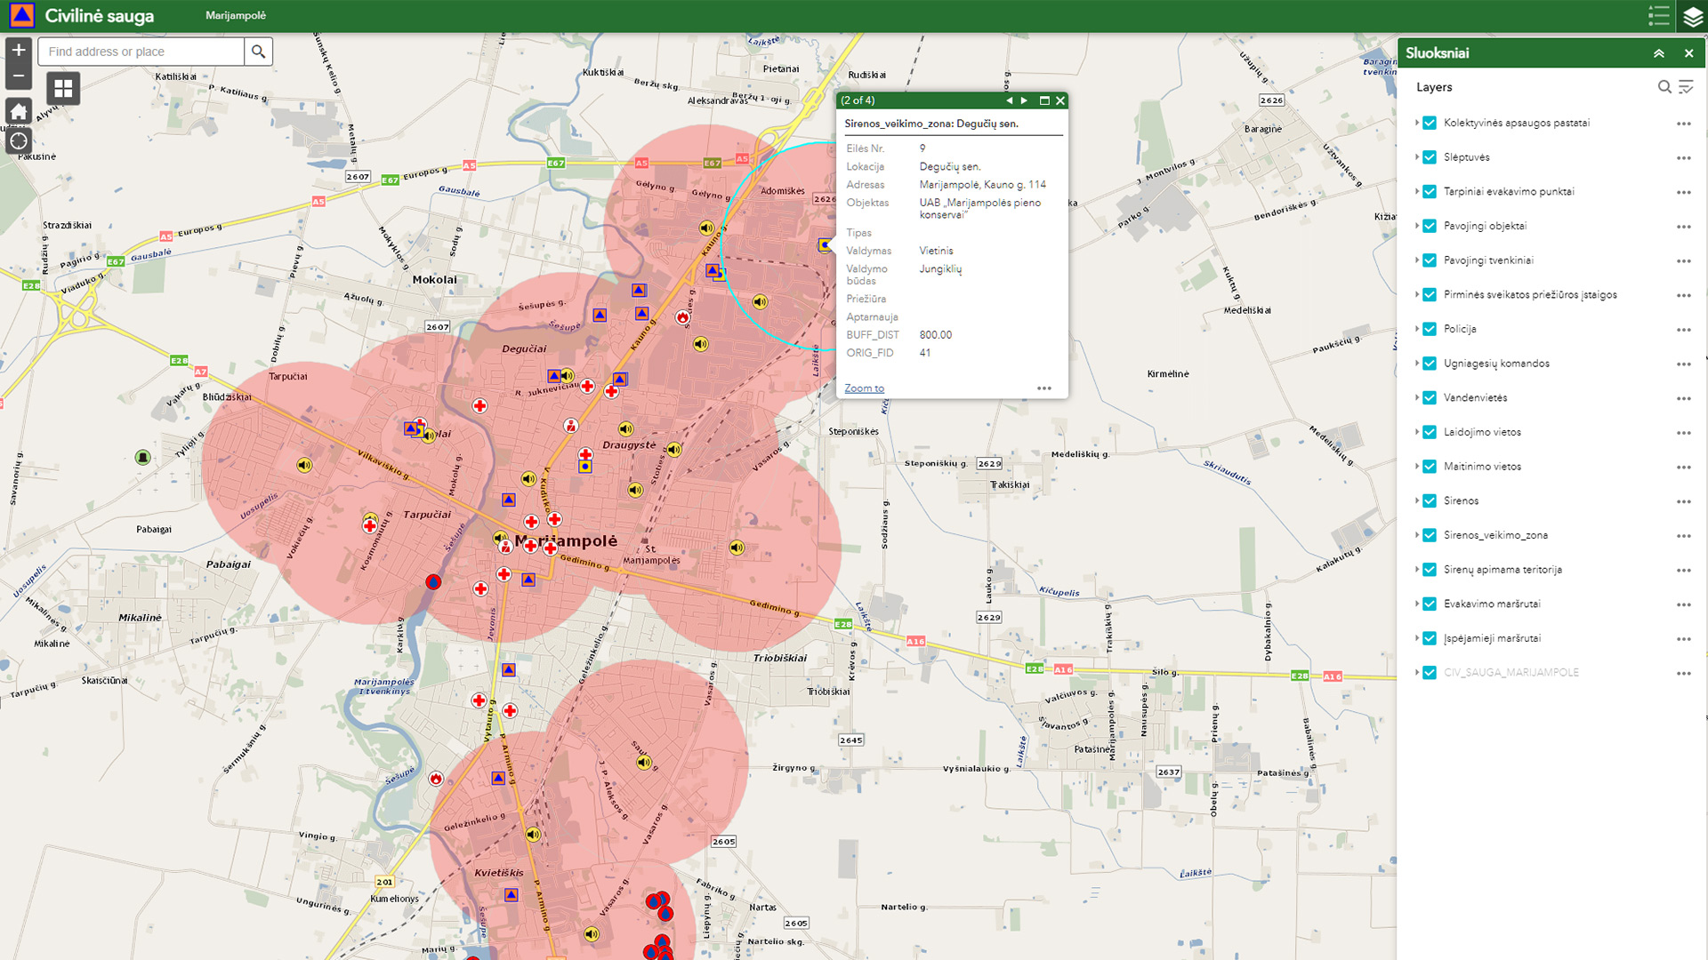Screen dimensions: 1708x960
Task: Disable the Sirenos_veikimo_zona layer checkbox
Action: (x=1430, y=535)
